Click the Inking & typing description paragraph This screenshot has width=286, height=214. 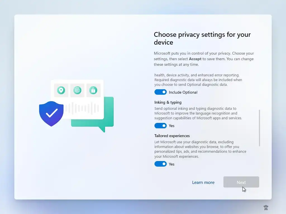click(x=198, y=113)
